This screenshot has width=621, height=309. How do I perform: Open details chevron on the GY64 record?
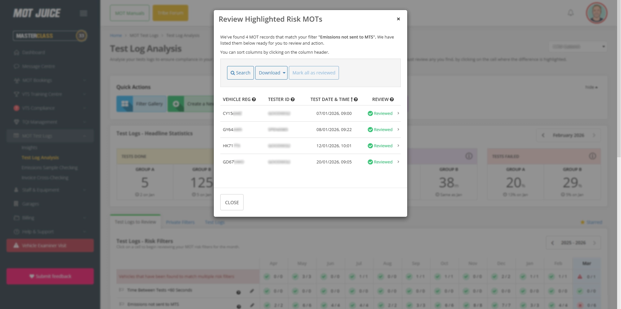398,129
